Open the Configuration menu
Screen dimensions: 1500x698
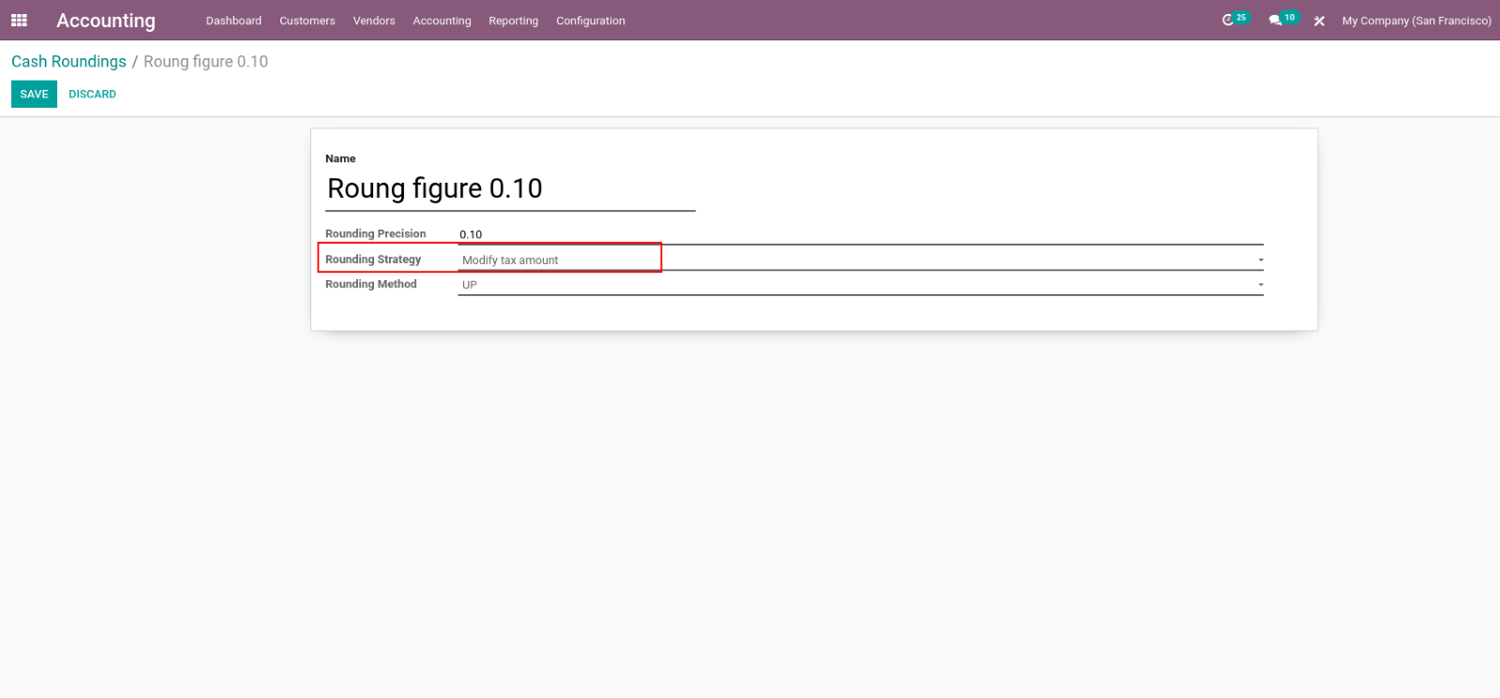(590, 21)
